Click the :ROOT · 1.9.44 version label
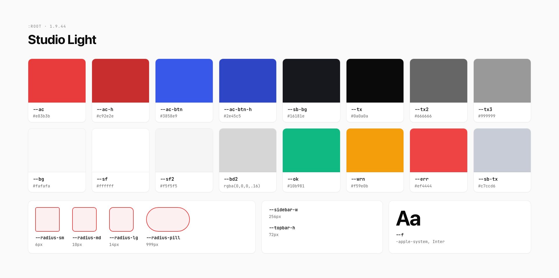The height and width of the screenshot is (278, 559). click(47, 26)
